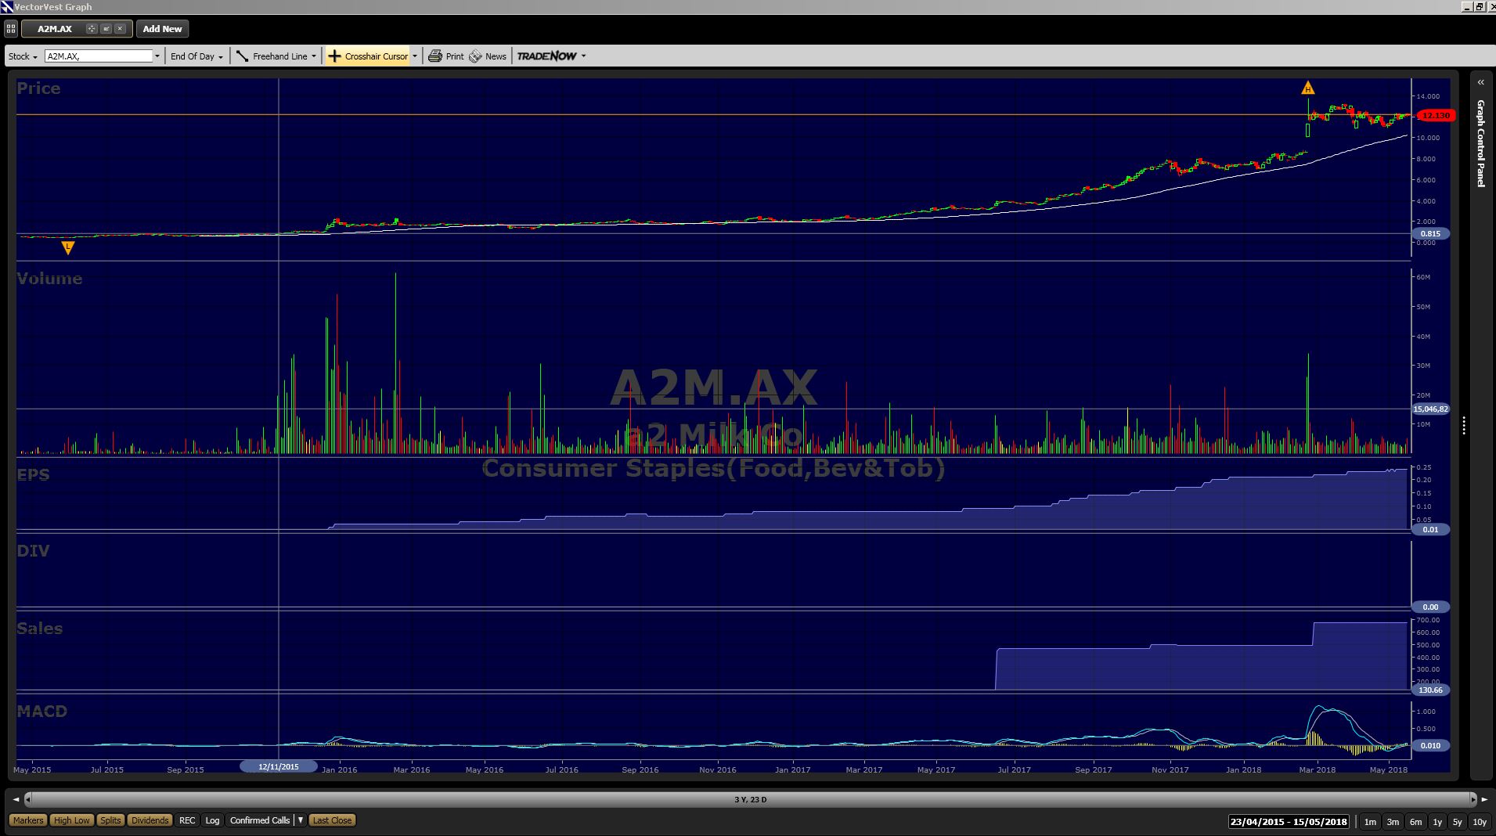The width and height of the screenshot is (1496, 836).
Task: Click the 12/11/2015 date label
Action: (x=279, y=766)
